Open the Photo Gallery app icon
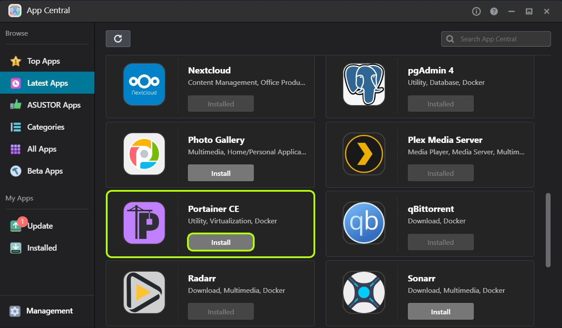This screenshot has width=562, height=328. 144,154
